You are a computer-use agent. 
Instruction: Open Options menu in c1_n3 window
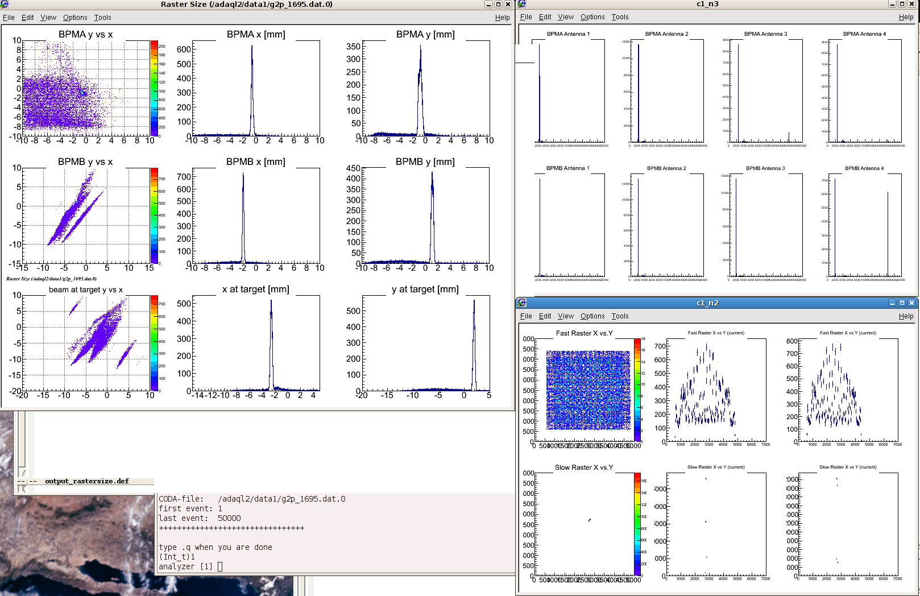(x=592, y=17)
